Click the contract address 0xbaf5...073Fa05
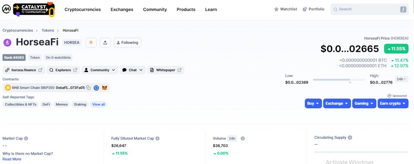Image resolution: width=414 pixels, height=164 pixels. (x=70, y=88)
